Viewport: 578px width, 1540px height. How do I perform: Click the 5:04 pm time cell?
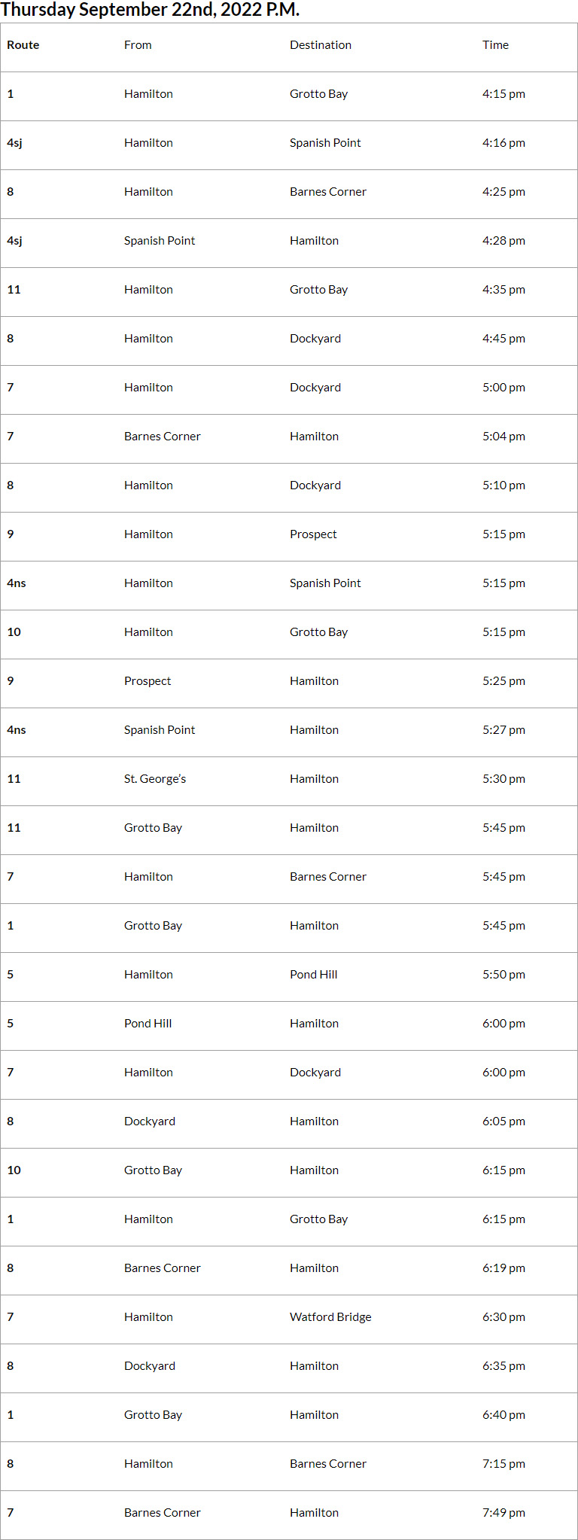503,437
